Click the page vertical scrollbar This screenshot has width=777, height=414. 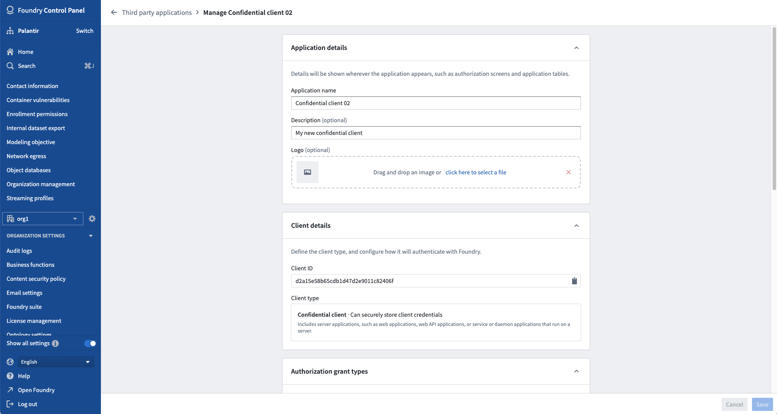[774, 109]
